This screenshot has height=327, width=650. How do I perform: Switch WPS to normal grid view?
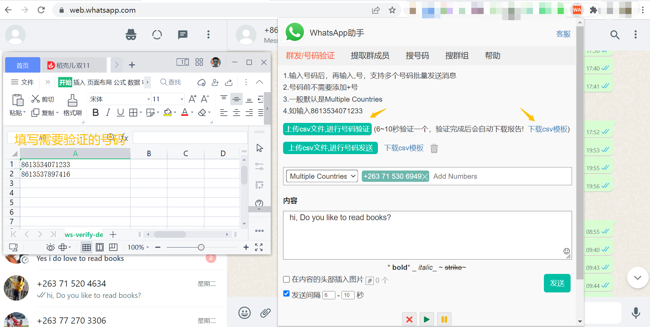[87, 247]
